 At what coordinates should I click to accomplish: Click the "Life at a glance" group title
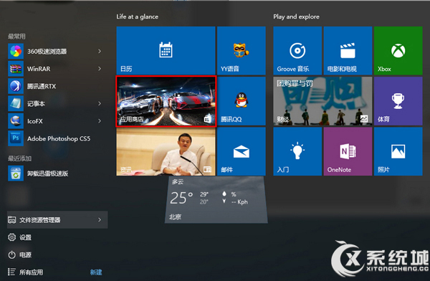[137, 16]
